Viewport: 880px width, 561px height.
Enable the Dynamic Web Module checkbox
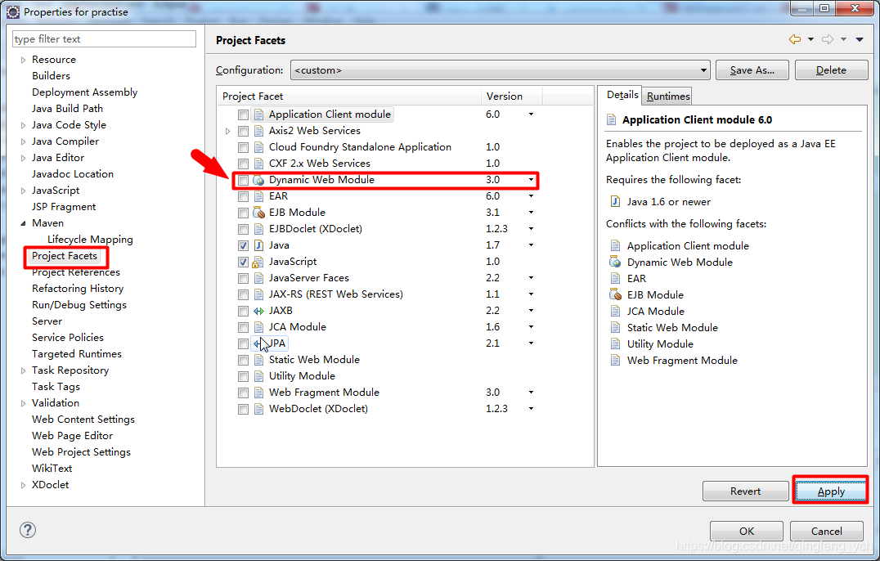click(243, 180)
